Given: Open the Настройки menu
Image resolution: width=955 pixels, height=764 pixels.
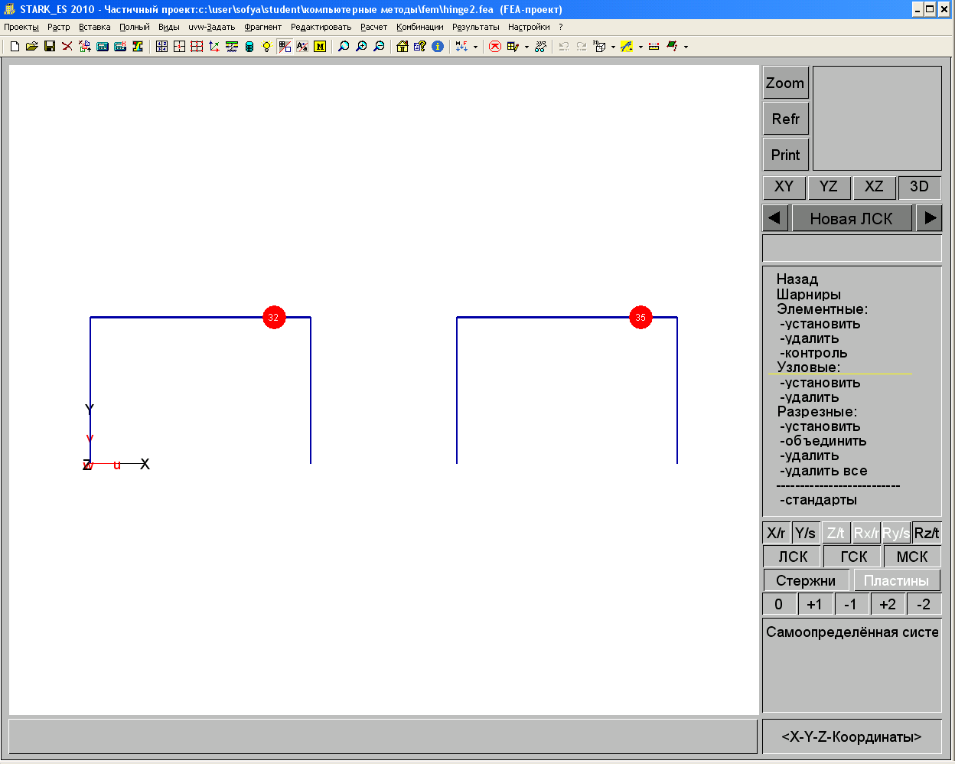Looking at the screenshot, I should point(529,27).
